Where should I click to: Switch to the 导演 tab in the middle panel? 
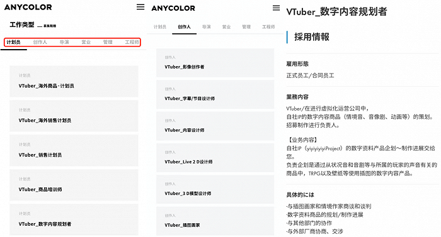[207, 26]
